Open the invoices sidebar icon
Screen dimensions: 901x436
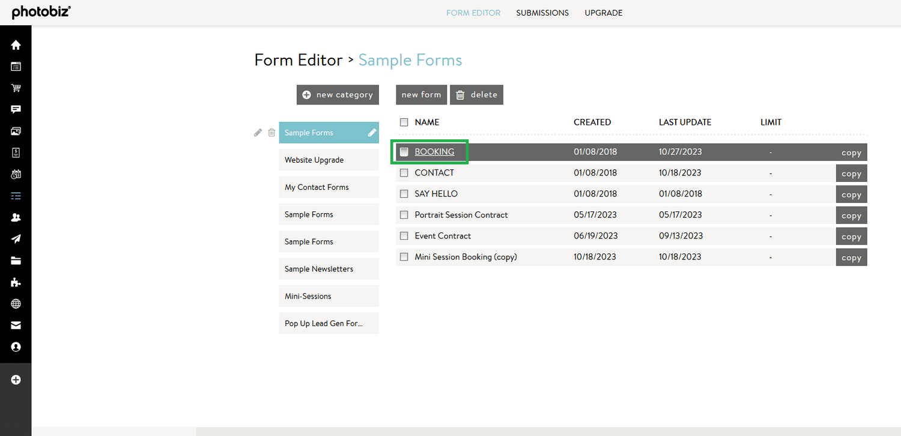[16, 153]
